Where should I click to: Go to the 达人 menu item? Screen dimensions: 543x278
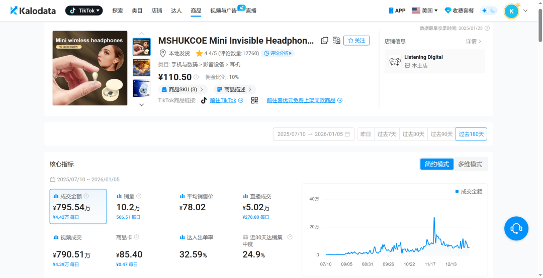[x=176, y=11]
